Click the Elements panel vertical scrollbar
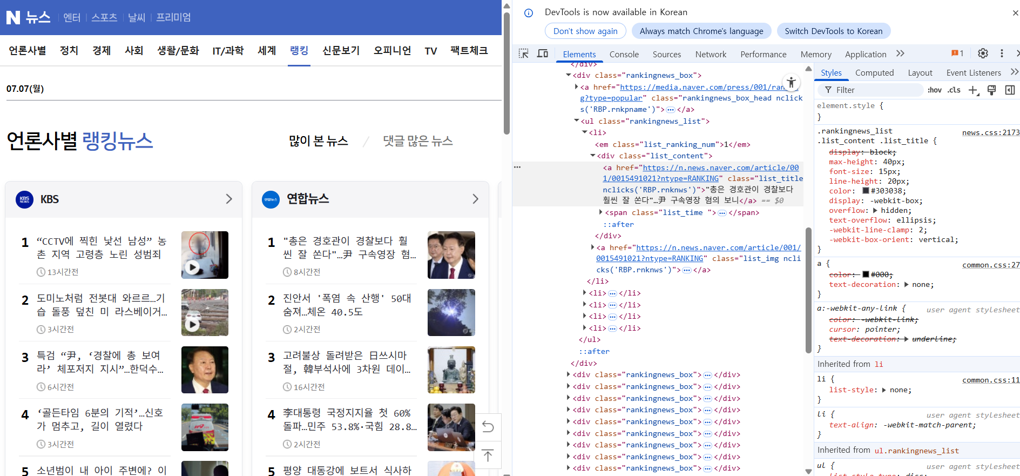This screenshot has width=1020, height=476. (x=808, y=290)
